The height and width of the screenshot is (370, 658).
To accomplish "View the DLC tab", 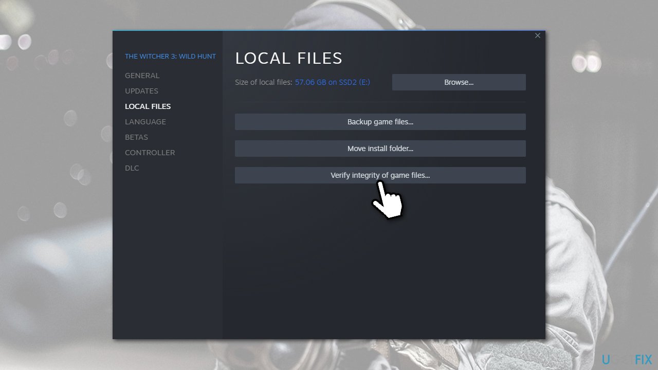I will (132, 168).
